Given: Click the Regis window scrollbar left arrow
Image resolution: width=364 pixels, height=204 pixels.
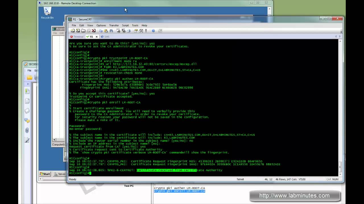Looking at the screenshot, I should tap(54, 140).
